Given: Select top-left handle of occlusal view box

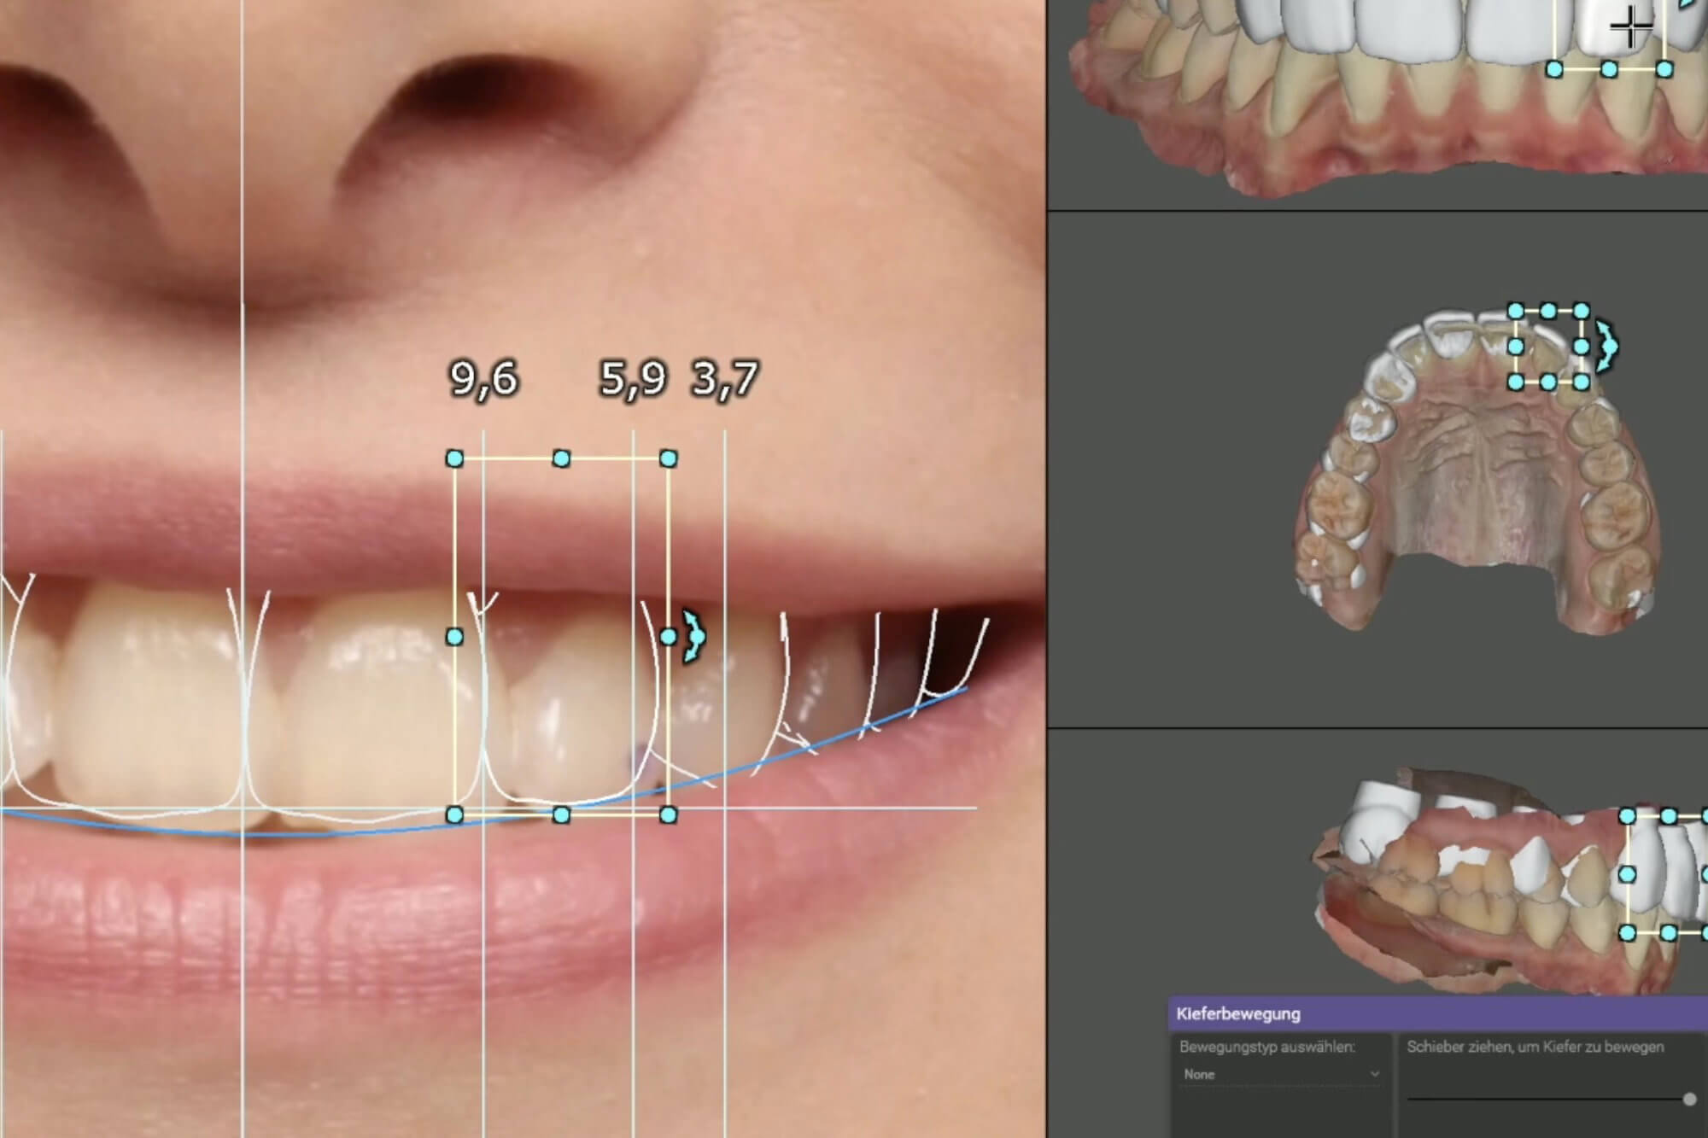Looking at the screenshot, I should 1516,311.
